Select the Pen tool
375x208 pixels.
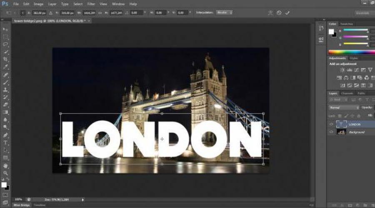coord(5,135)
